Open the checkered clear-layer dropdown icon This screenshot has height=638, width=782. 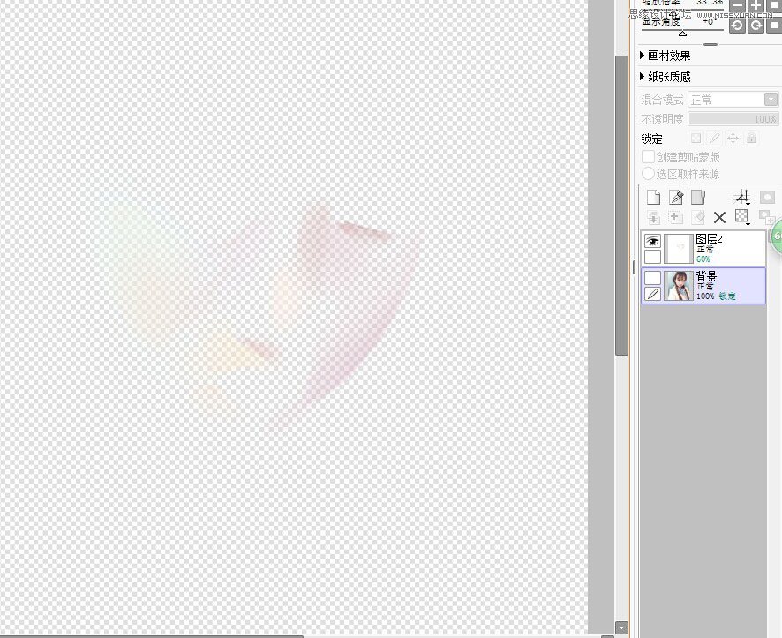[742, 217]
